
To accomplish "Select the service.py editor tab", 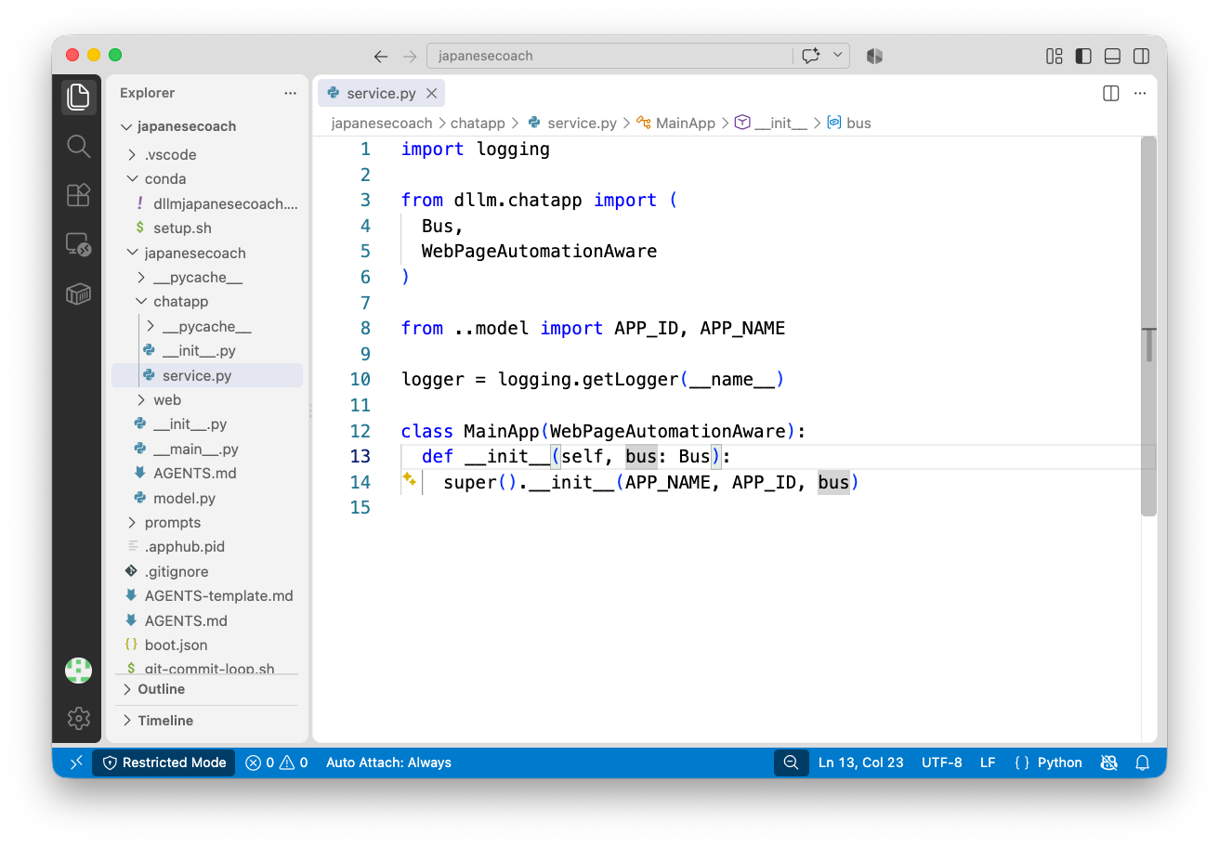I will click(381, 93).
